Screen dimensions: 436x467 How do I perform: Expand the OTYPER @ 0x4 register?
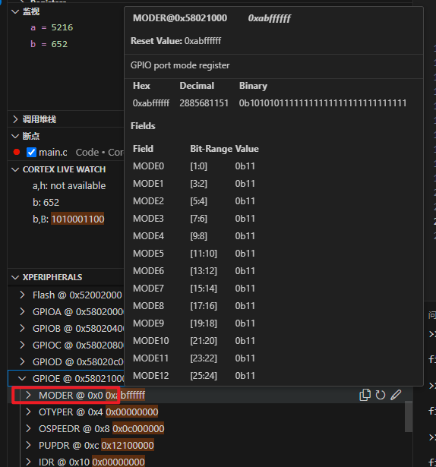pos(28,412)
